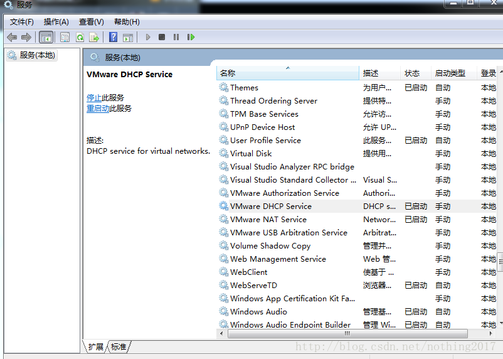Click the gear icon of Windows Audio

click(224, 311)
